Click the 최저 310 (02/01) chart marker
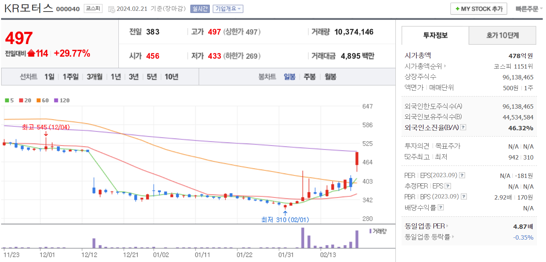This screenshot has width=546, height=262. click(285, 219)
